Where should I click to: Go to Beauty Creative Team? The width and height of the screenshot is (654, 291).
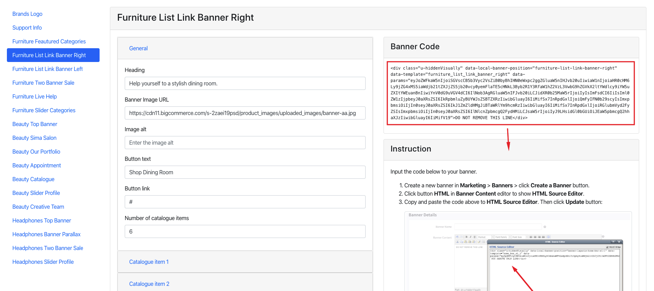click(x=38, y=207)
